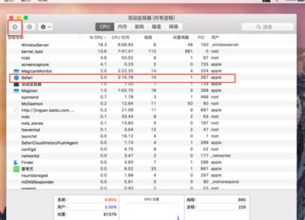Select the SafariCloudHistoryPushAgent process row
This screenshot has height=220, width=305.
[151, 143]
